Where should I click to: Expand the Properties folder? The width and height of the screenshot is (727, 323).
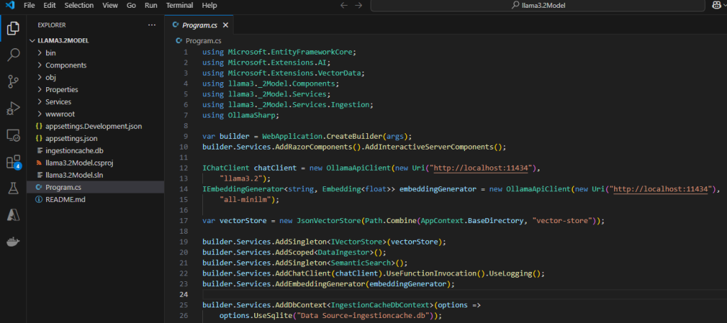[40, 90]
